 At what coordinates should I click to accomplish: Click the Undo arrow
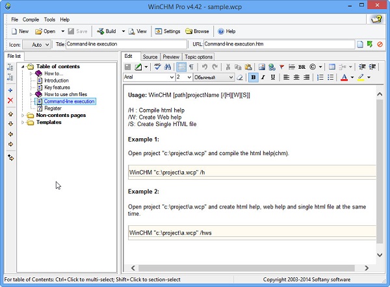coord(205,67)
